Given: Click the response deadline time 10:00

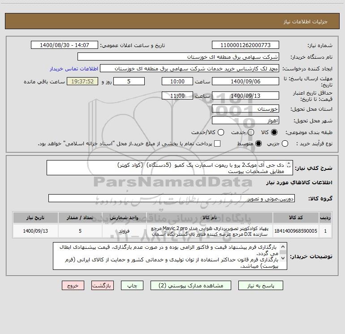Looking at the screenshot, I should point(177,81).
